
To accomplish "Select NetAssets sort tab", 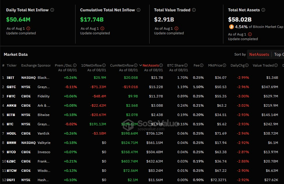I will click(x=259, y=54).
